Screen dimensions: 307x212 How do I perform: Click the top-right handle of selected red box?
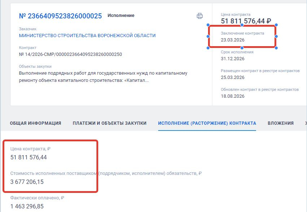click(276, 25)
